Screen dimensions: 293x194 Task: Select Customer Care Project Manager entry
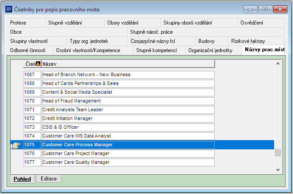(x=128, y=153)
